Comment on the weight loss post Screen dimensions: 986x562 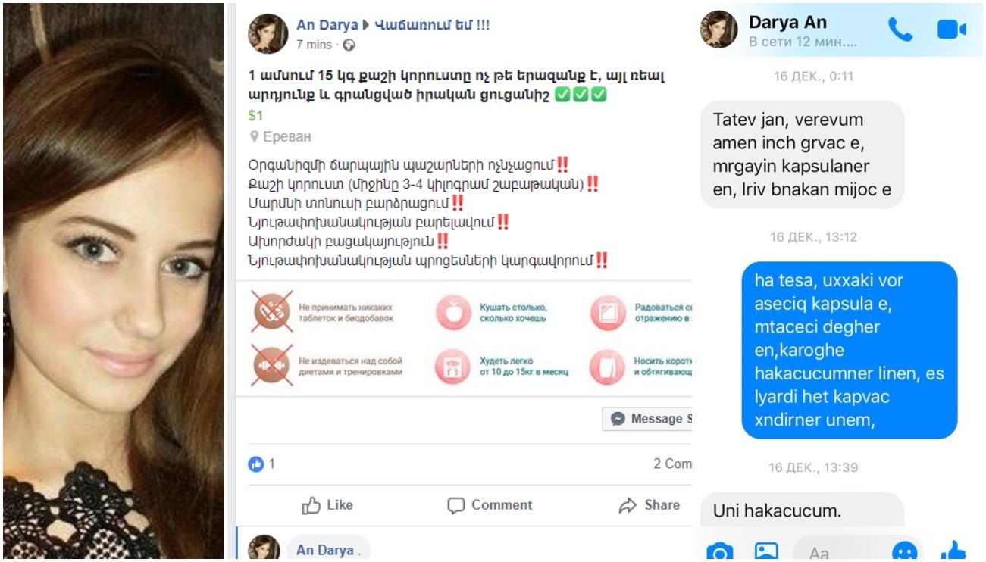click(490, 505)
